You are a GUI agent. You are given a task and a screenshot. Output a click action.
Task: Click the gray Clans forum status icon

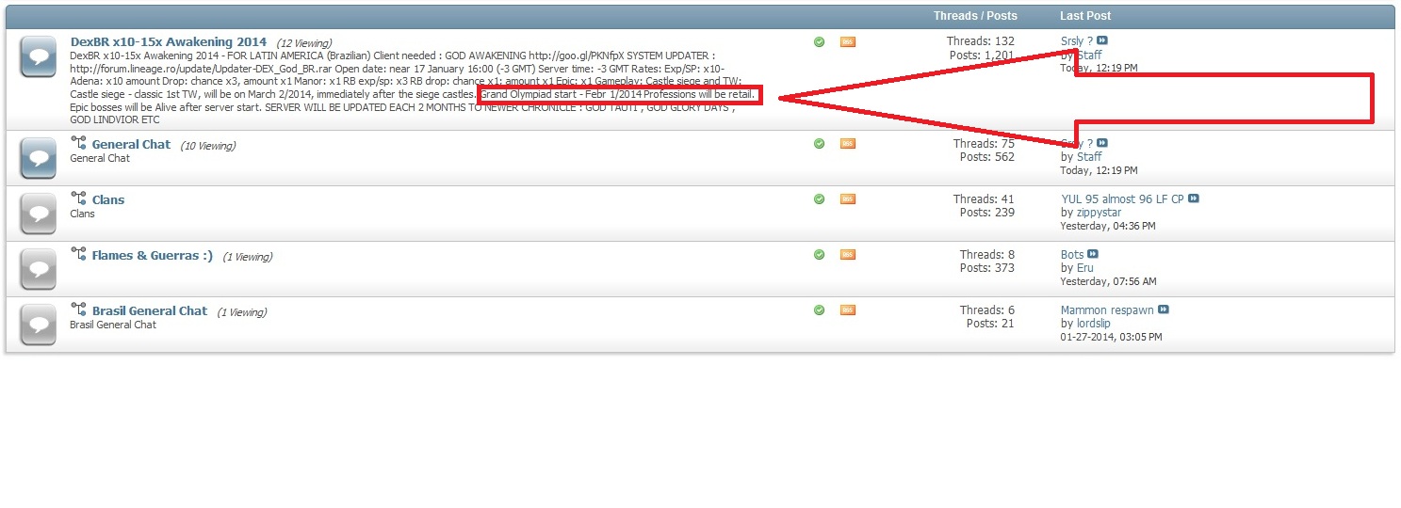[x=38, y=214]
